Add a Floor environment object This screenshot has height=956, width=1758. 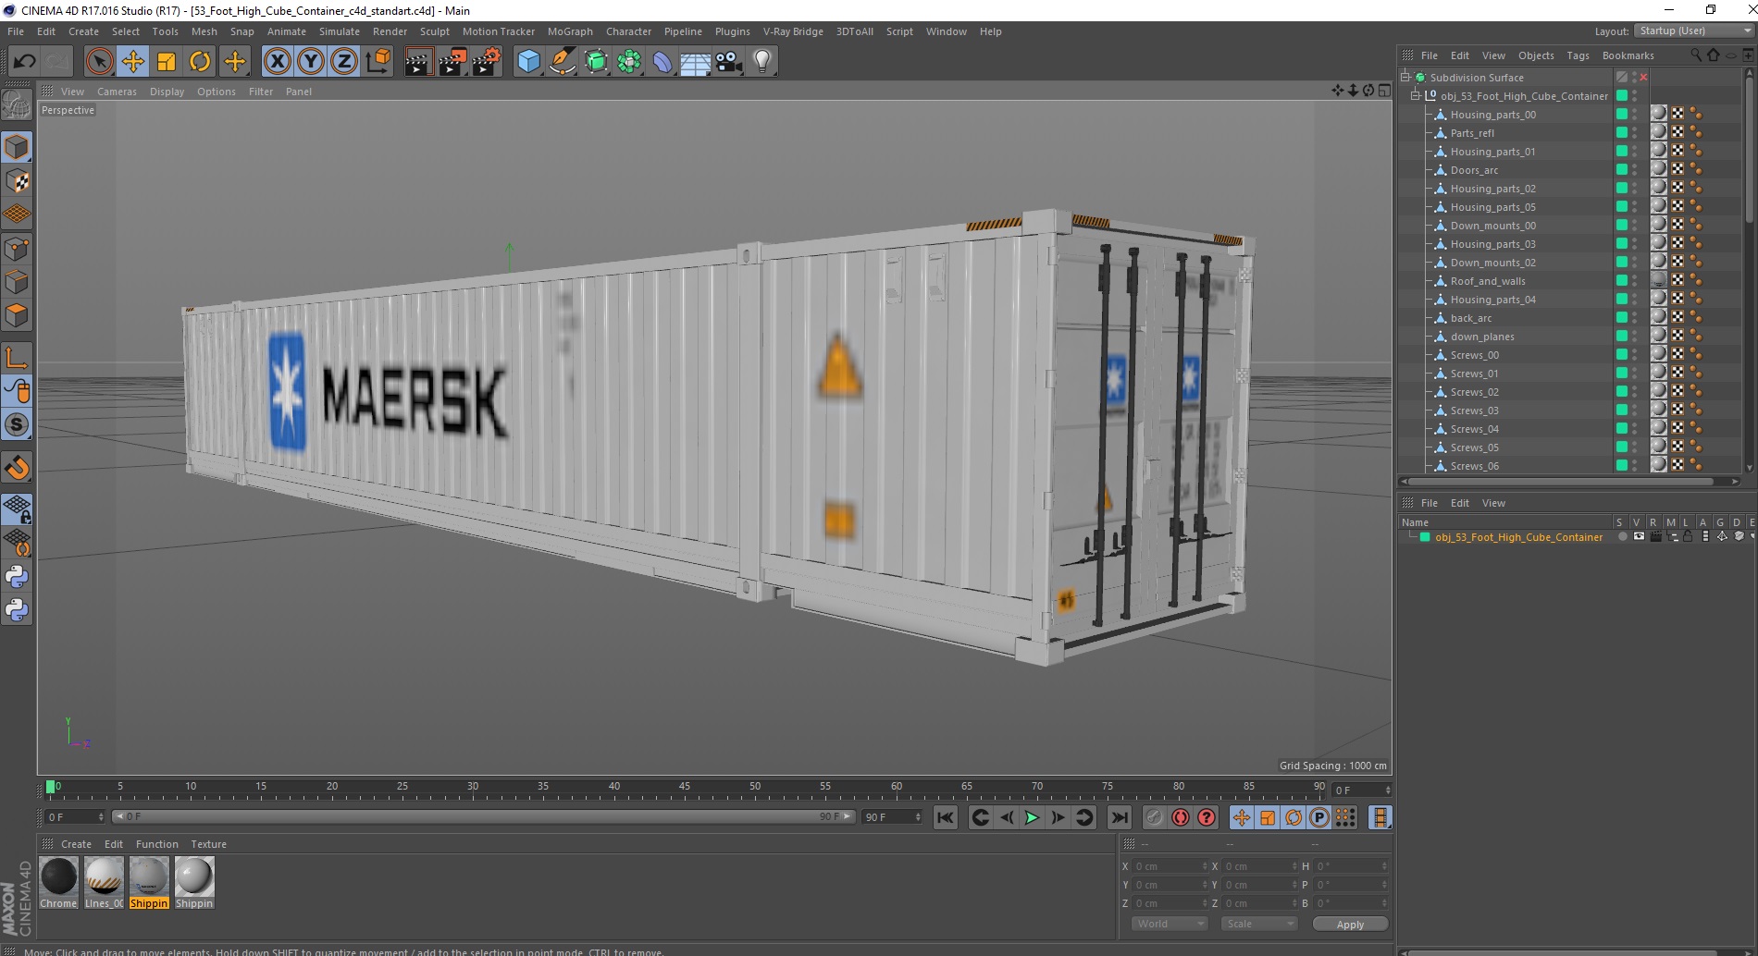pyautogui.click(x=696, y=62)
